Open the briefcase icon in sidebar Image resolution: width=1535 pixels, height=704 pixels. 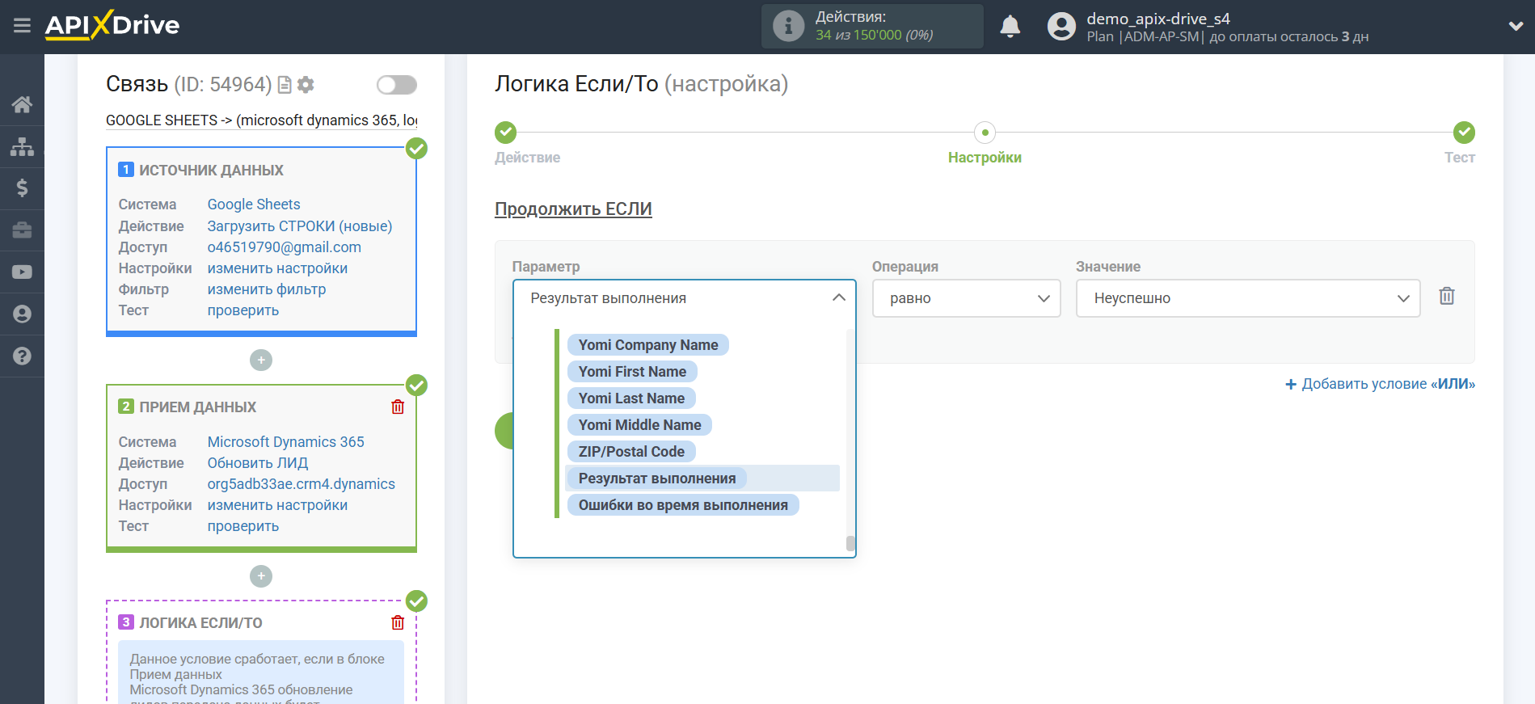(x=22, y=230)
